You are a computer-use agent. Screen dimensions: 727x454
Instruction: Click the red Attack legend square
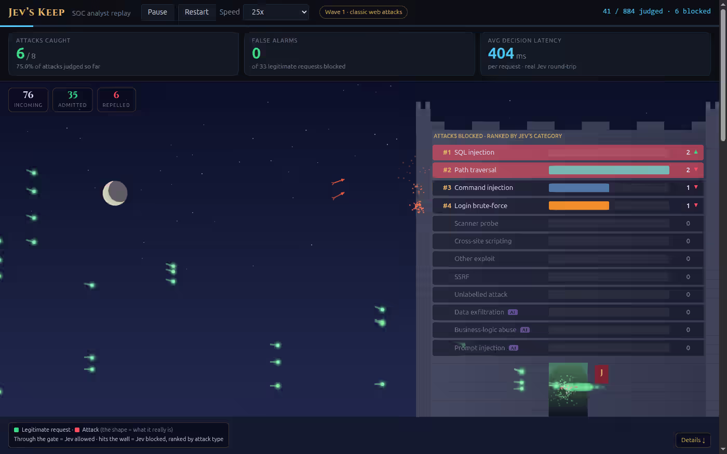tap(77, 430)
